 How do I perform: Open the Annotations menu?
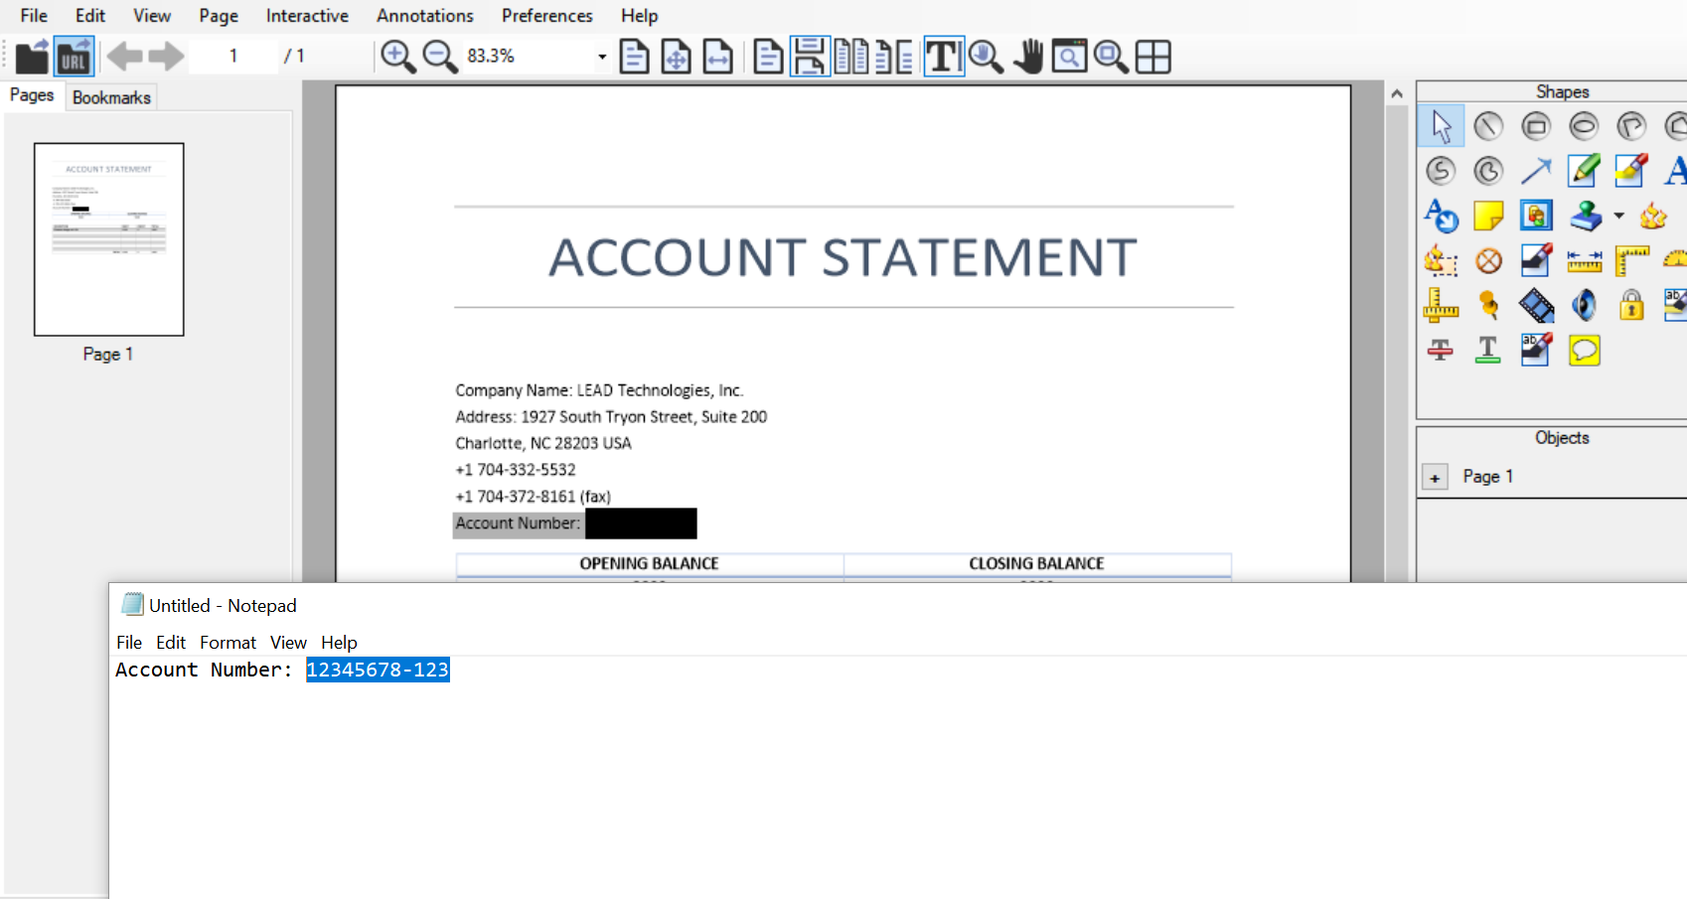tap(424, 15)
